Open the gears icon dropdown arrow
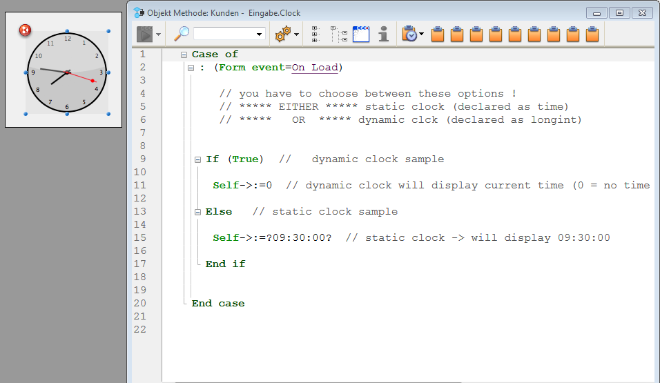The height and width of the screenshot is (383, 660). (297, 34)
